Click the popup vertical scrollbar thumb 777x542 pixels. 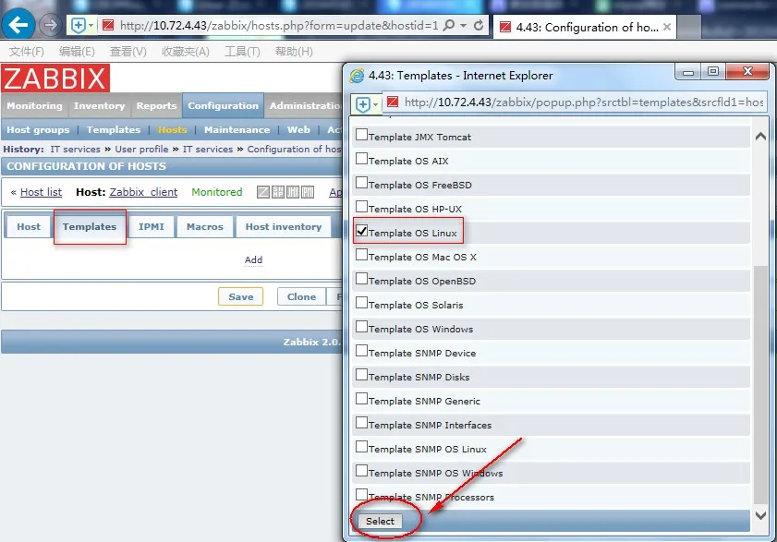(x=760, y=384)
